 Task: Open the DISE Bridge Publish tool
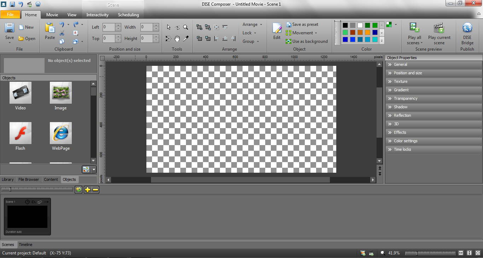[467, 32]
